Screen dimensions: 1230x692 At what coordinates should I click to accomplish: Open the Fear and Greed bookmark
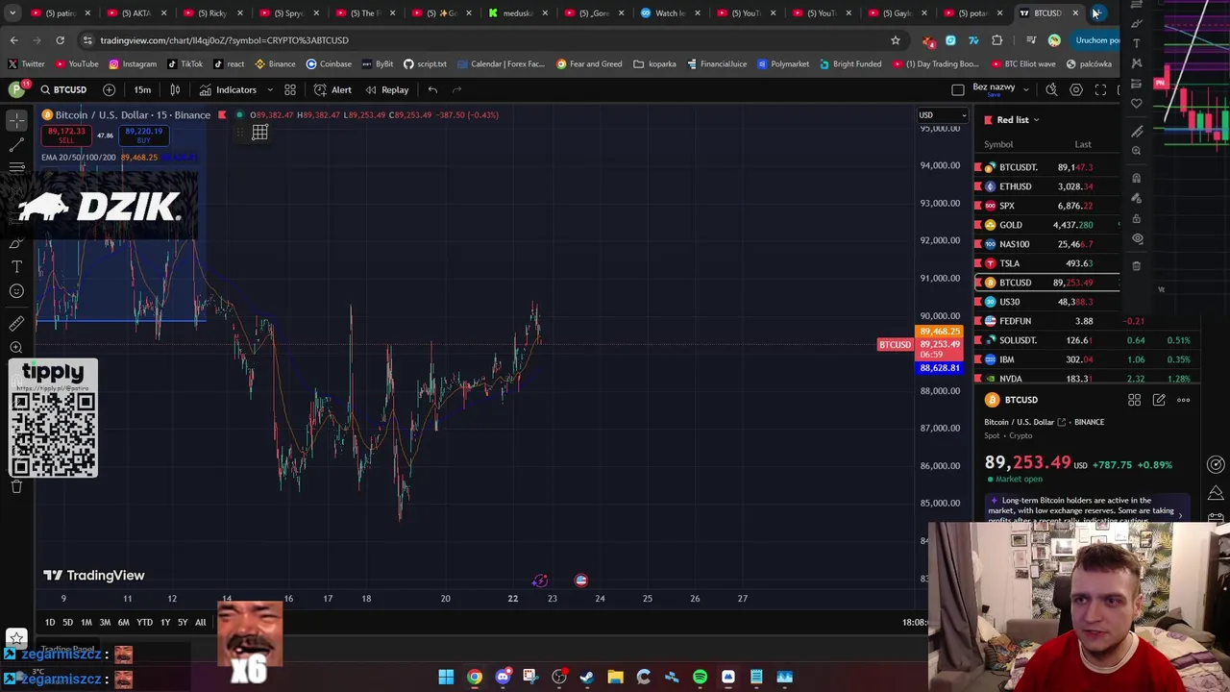click(x=588, y=63)
